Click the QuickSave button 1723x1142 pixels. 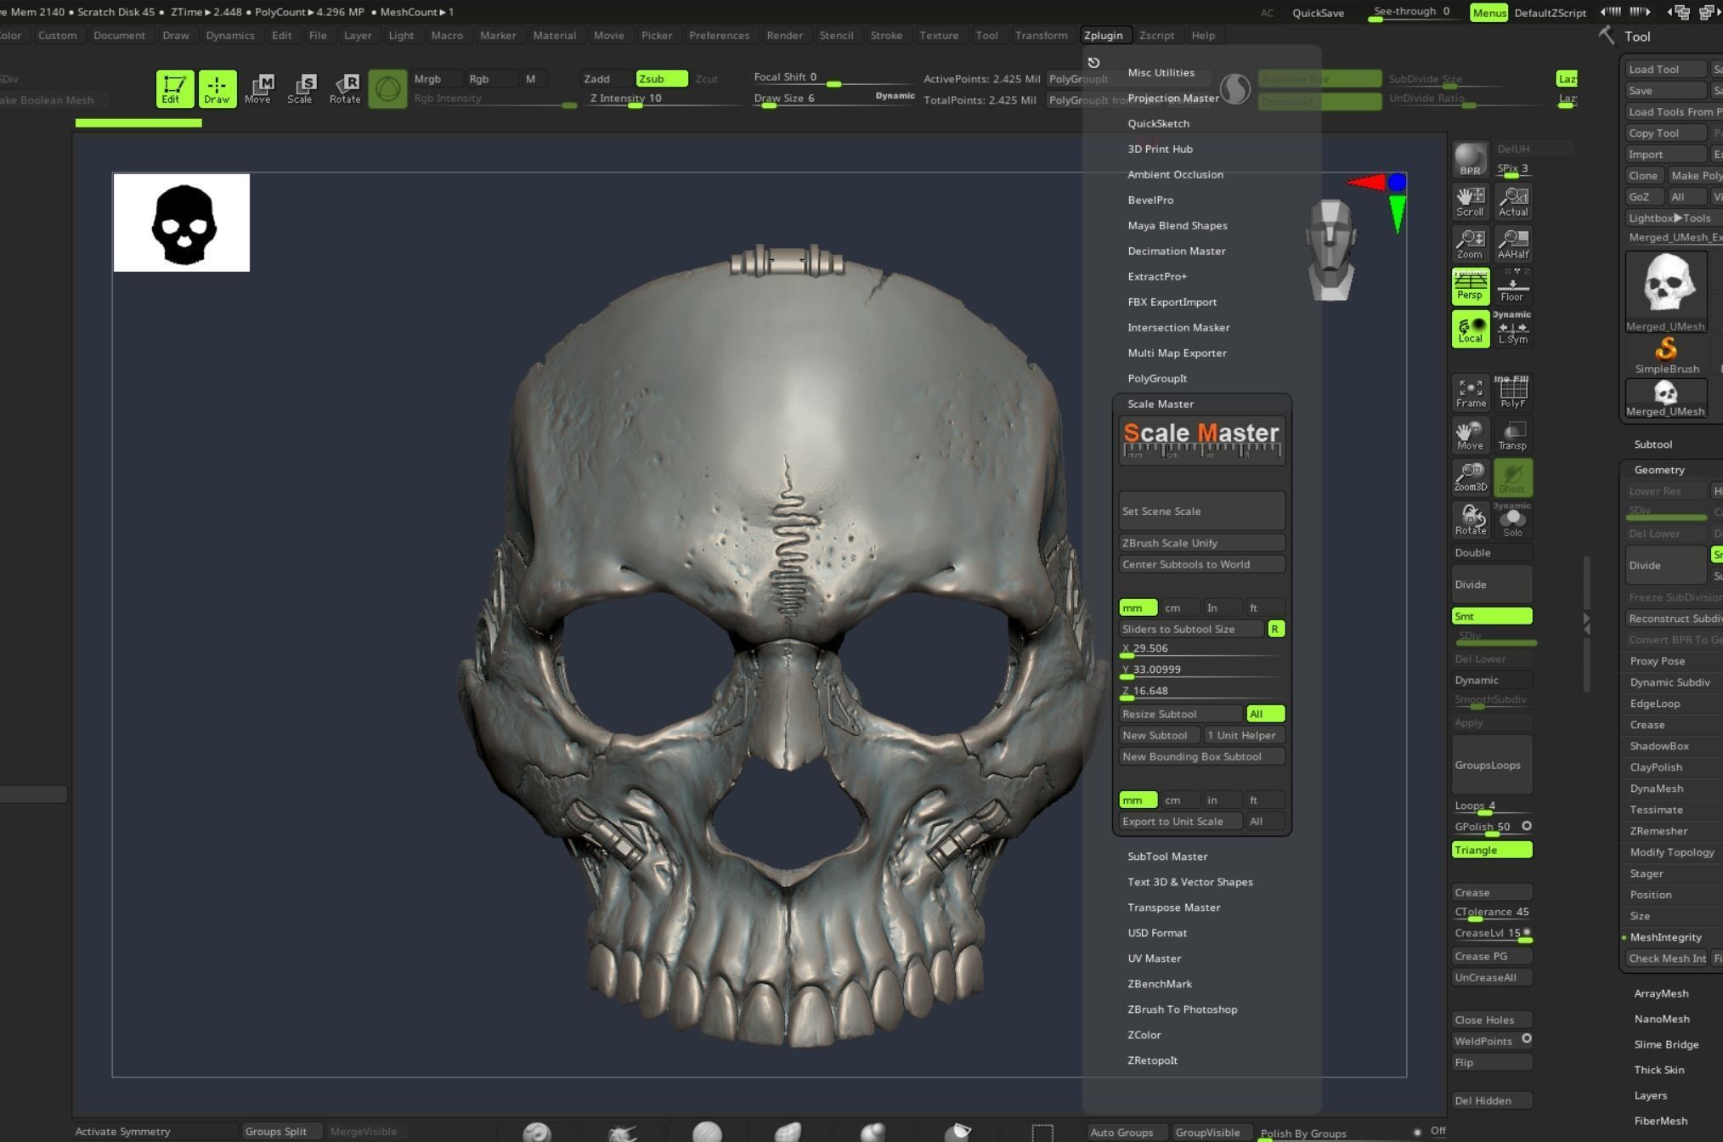coord(1318,13)
